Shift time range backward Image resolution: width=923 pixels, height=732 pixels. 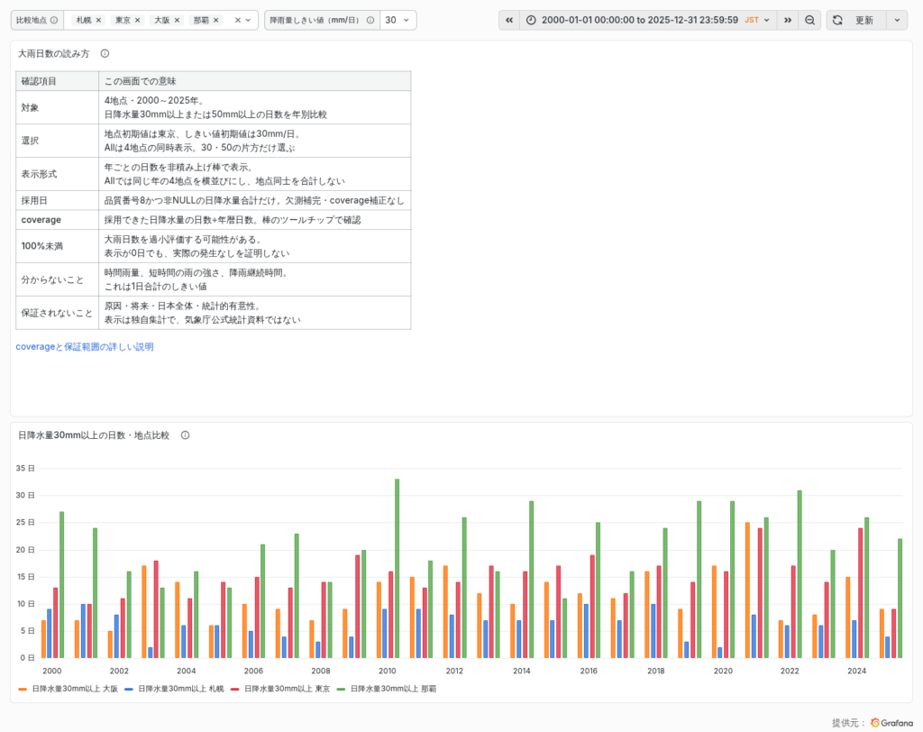[509, 20]
